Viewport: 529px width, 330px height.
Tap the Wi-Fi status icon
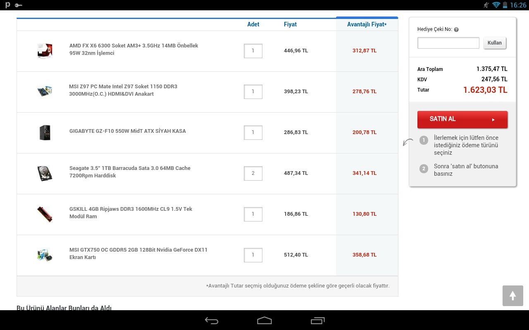point(496,5)
